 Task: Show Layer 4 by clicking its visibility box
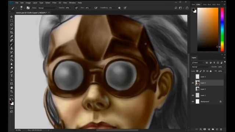[x=193, y=89]
